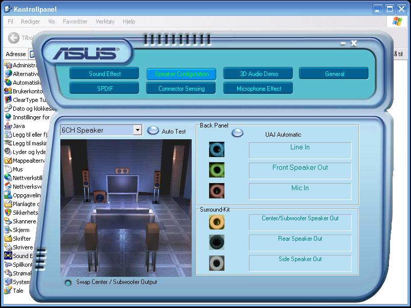Screen dimensions: 411x308
Task: Open the Rediger menu
Action: pyautogui.click(x=30, y=21)
